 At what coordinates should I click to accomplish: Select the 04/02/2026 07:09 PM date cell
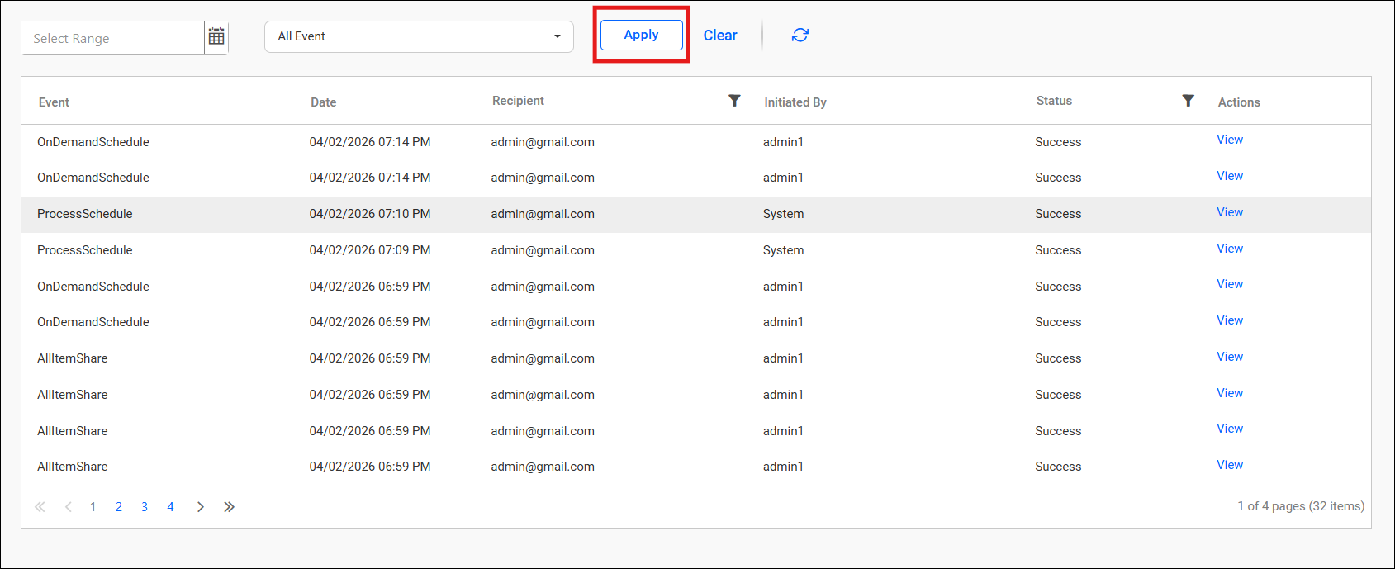coord(370,250)
